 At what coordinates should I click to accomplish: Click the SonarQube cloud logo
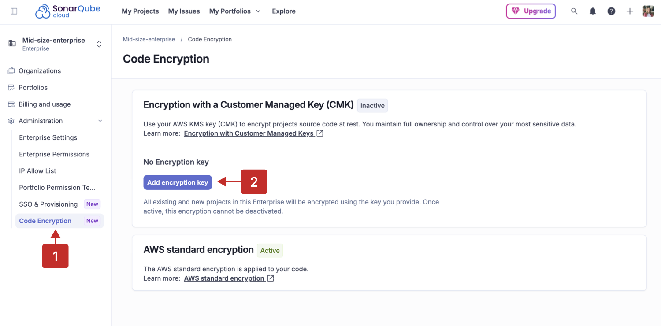pos(68,11)
